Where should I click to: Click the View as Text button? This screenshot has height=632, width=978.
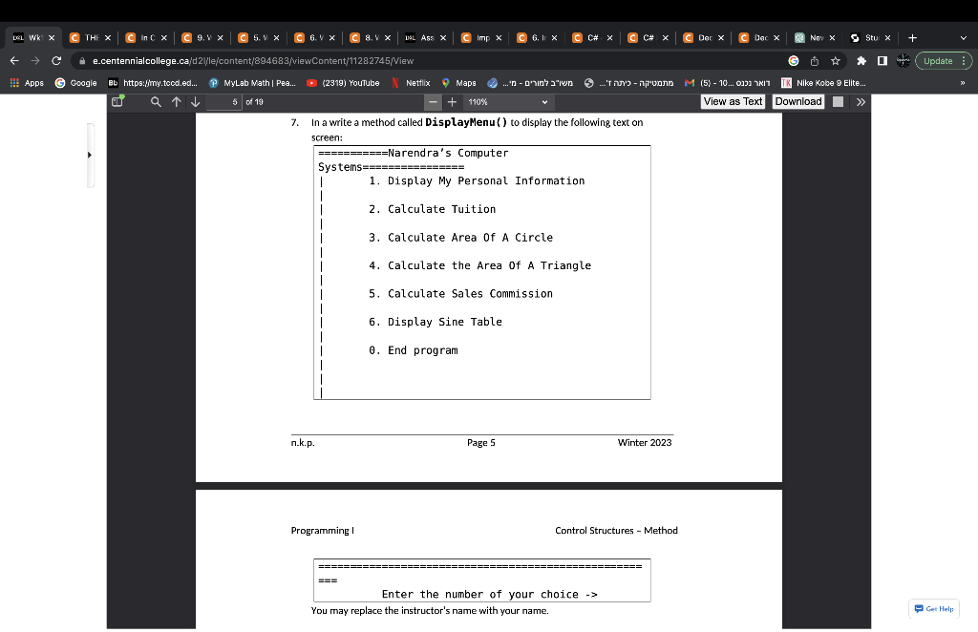[733, 101]
